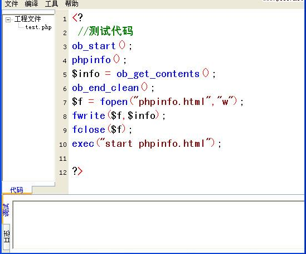Click inside the debug output area

point(158,224)
